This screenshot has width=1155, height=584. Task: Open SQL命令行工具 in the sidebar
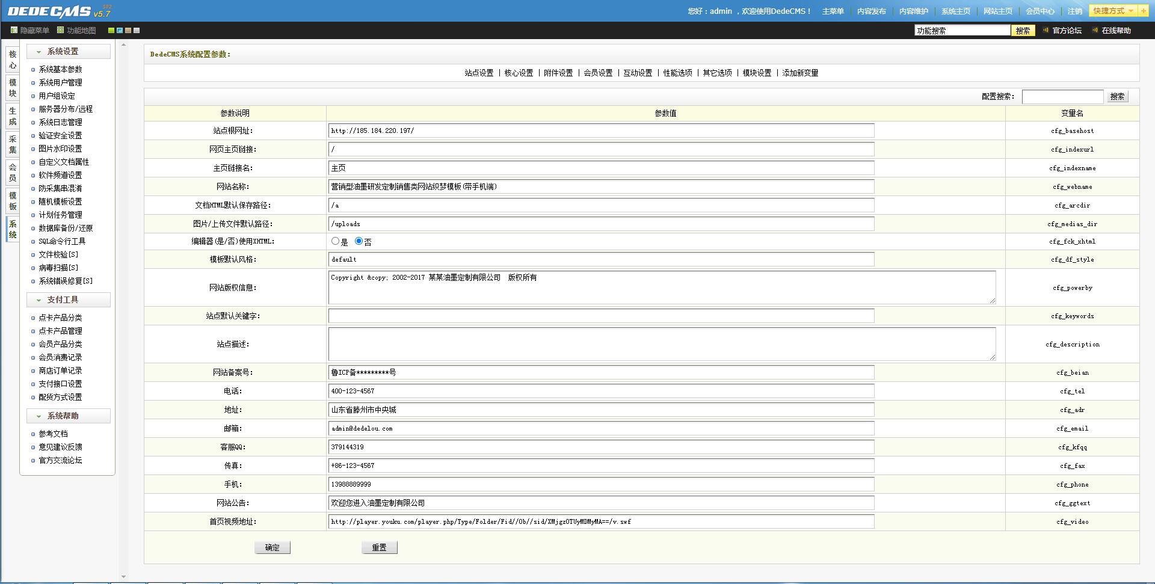(x=62, y=241)
